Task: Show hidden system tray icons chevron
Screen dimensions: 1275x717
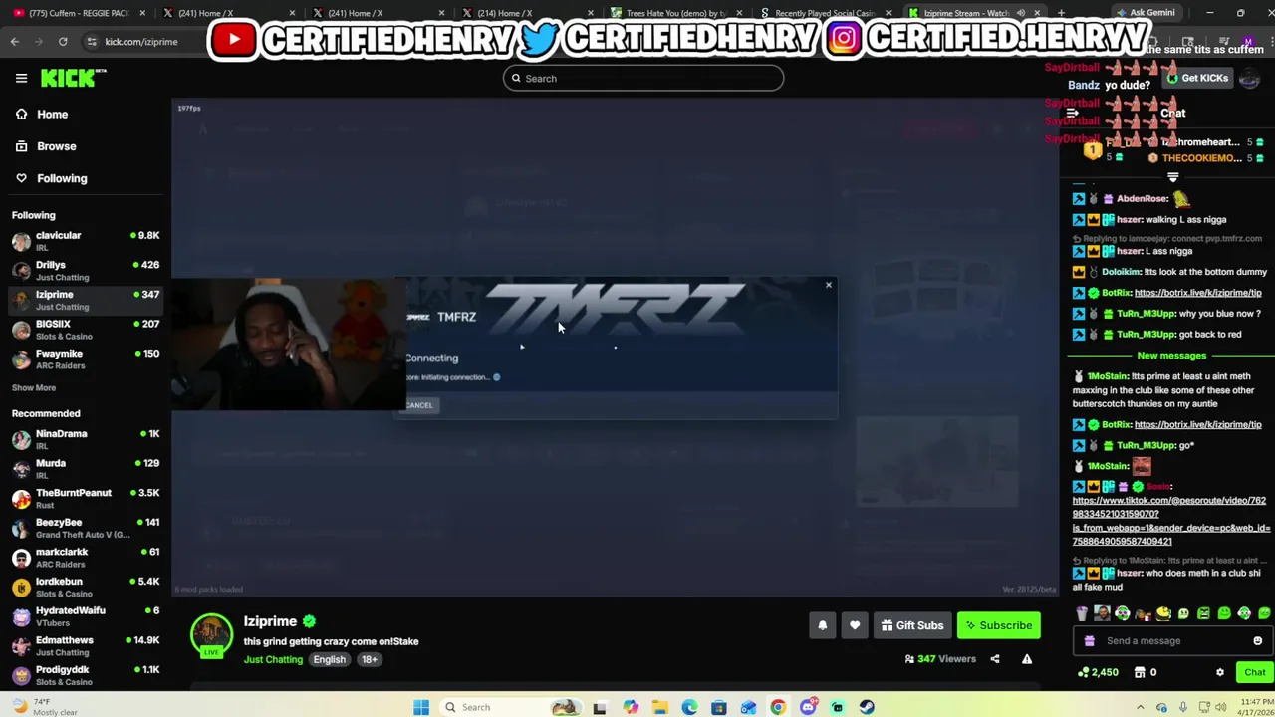Action: tap(1141, 707)
